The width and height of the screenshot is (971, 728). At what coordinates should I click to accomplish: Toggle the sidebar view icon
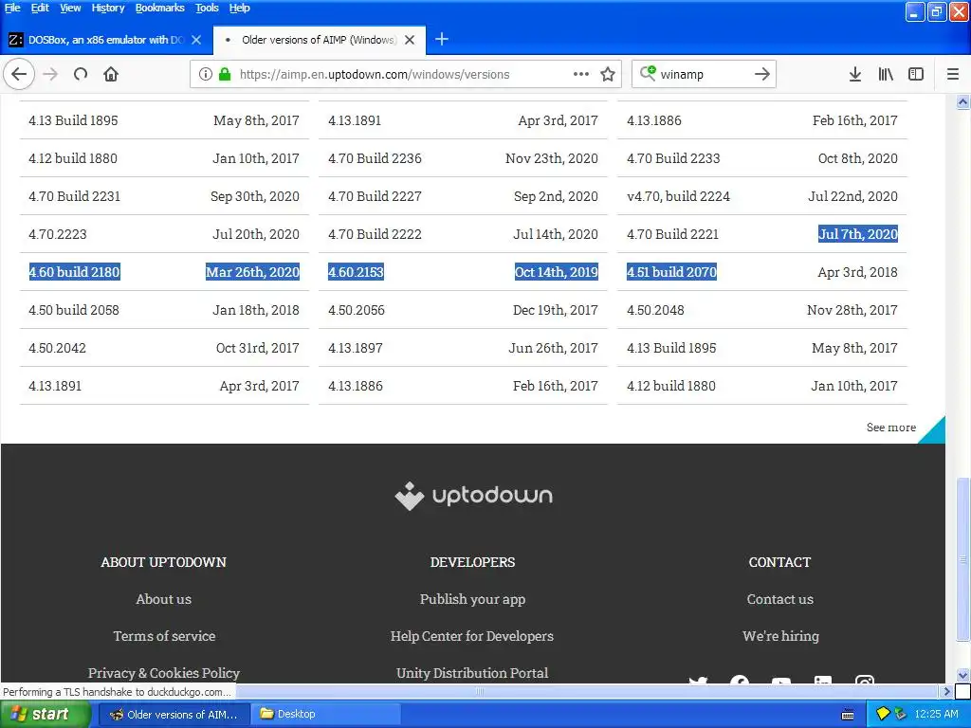[x=916, y=74]
